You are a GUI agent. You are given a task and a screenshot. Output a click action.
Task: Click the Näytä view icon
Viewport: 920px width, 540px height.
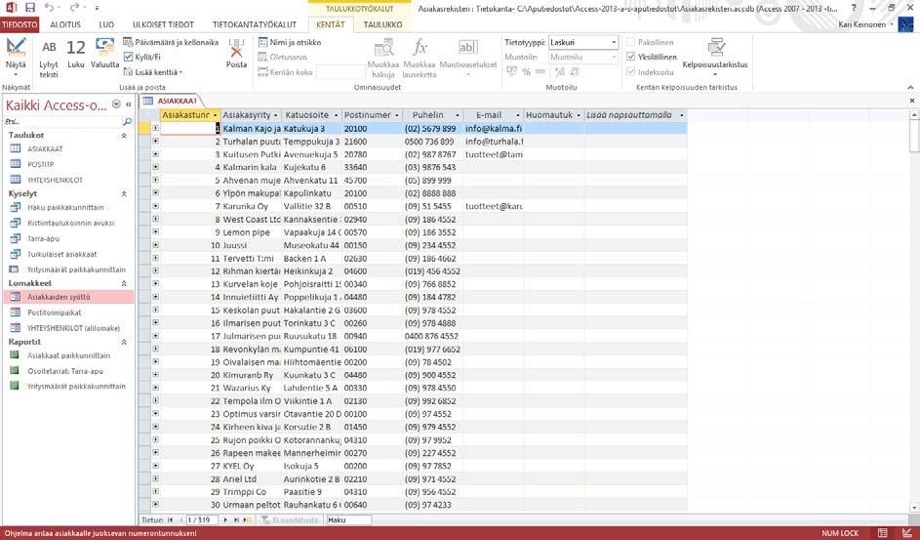pyautogui.click(x=16, y=47)
